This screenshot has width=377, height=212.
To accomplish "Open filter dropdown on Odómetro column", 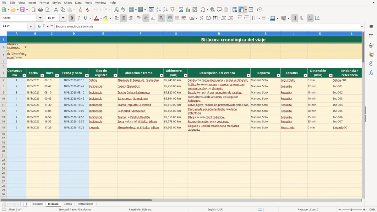I will click(185, 75).
